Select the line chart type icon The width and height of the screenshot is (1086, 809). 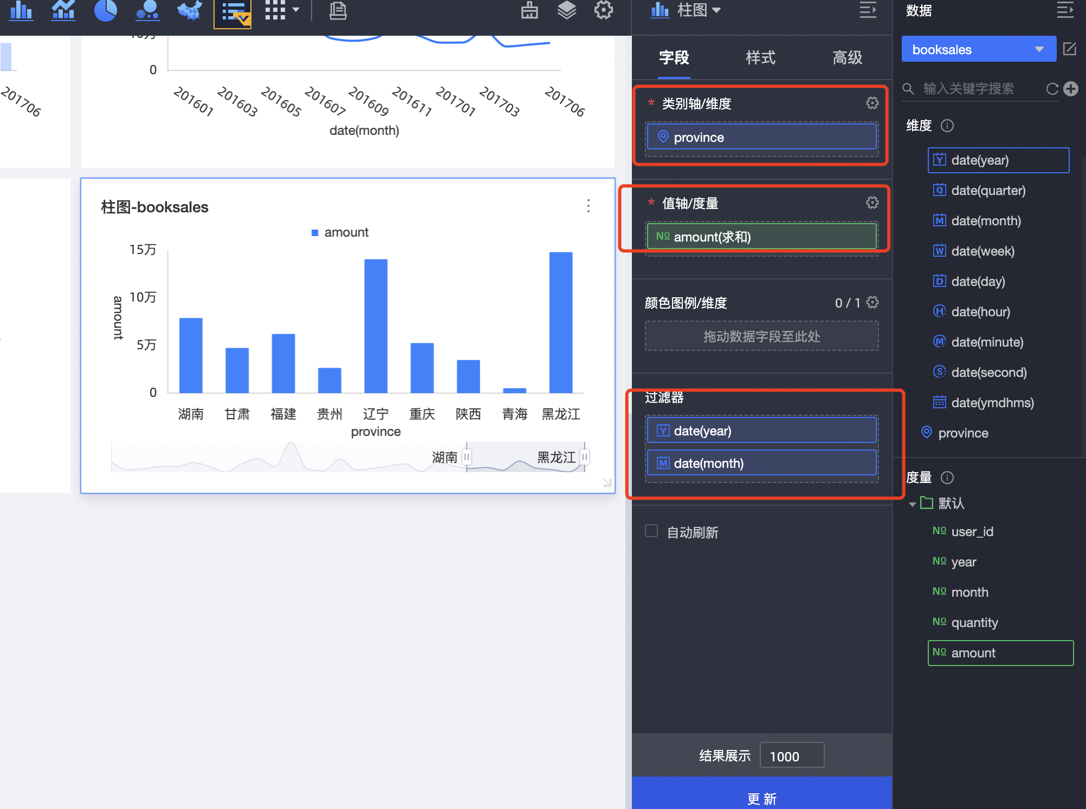[x=63, y=11]
